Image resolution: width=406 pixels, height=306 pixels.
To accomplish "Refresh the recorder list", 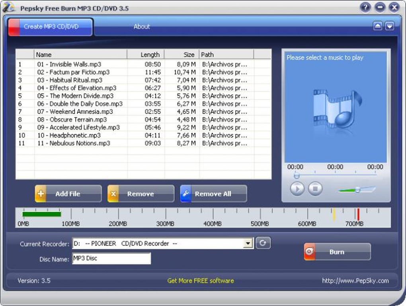I will 263,243.
